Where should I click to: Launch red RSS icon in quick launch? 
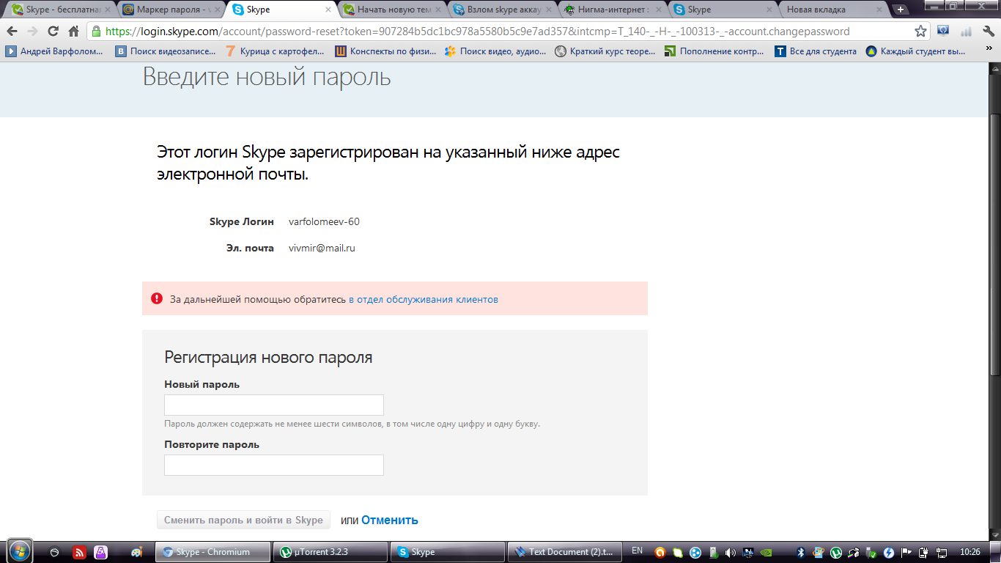(x=80, y=552)
